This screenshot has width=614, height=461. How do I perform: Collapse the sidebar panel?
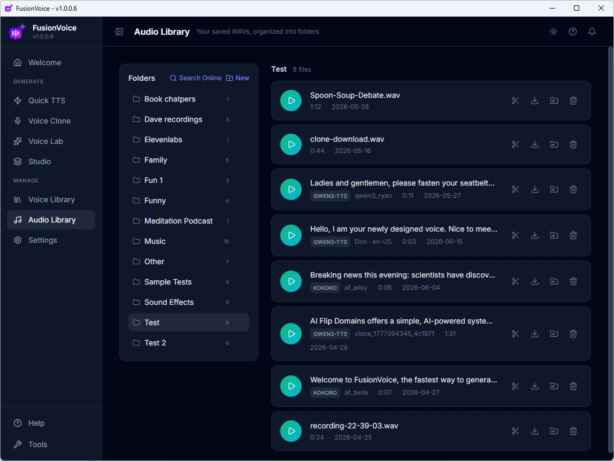[x=119, y=32]
